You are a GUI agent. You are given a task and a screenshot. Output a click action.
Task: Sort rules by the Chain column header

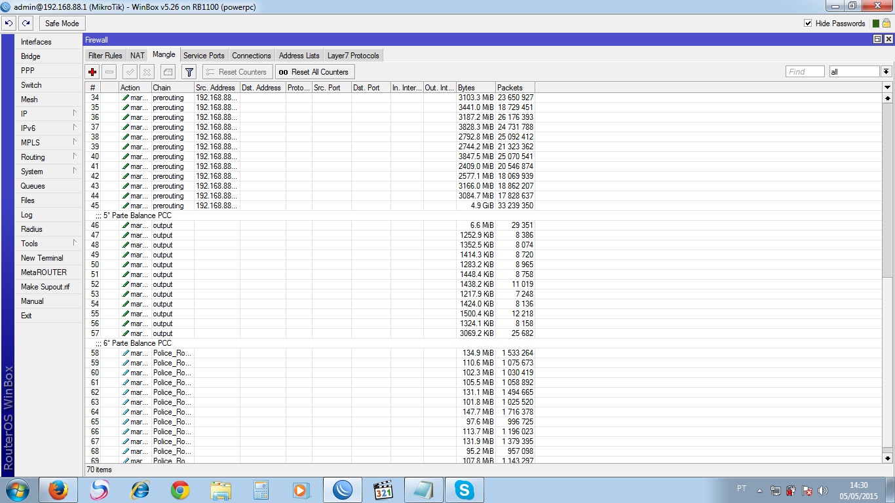[173, 88]
